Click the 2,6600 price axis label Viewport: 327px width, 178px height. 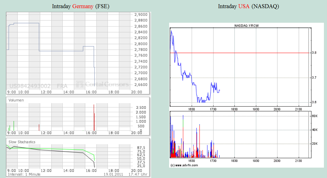(x=141, y=85)
